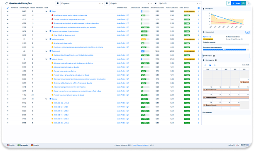
Task: Open Sprint 5 external link in status panel
Action: point(210,37)
